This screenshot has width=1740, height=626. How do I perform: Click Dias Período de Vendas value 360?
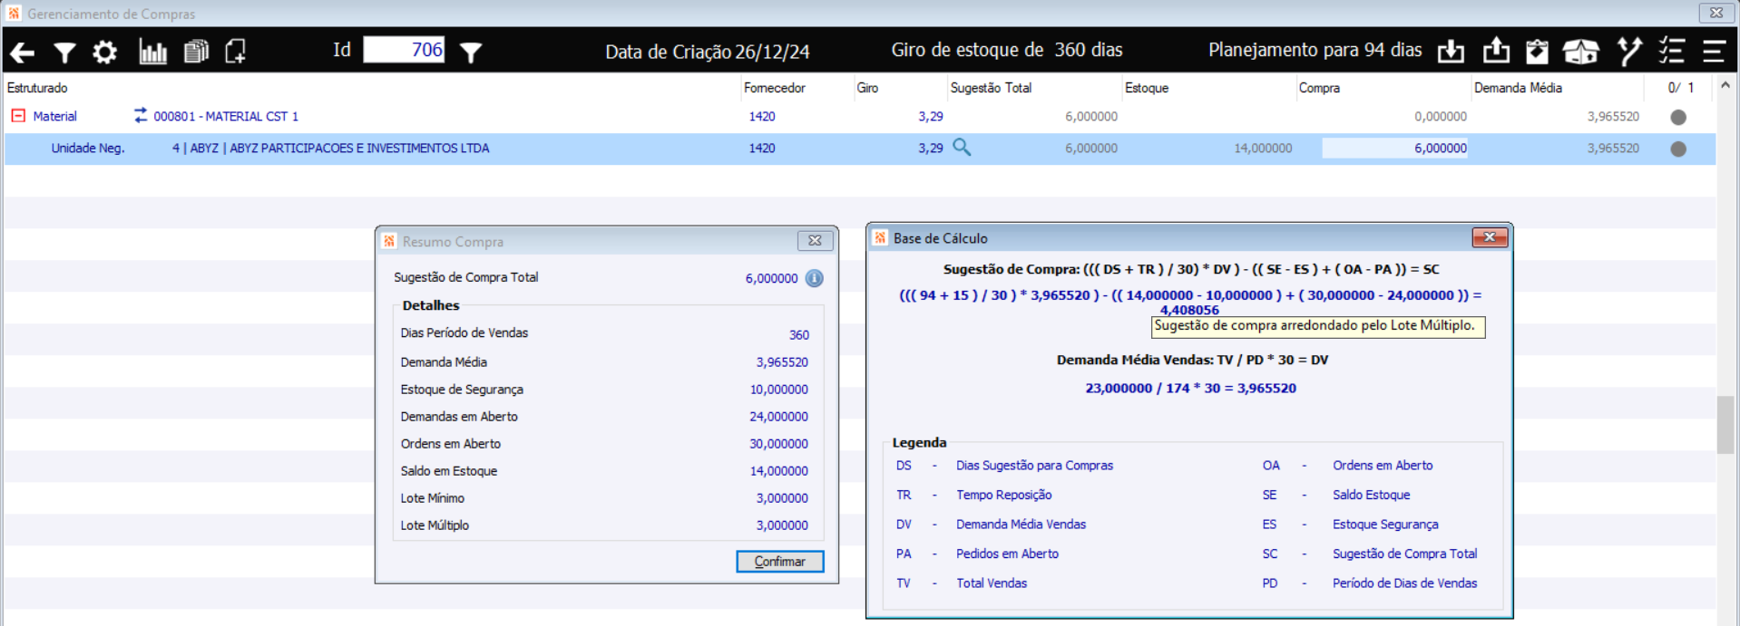pyautogui.click(x=798, y=335)
